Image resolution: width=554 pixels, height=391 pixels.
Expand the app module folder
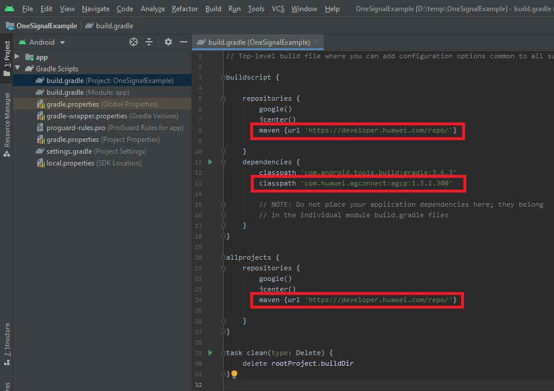[x=17, y=57]
